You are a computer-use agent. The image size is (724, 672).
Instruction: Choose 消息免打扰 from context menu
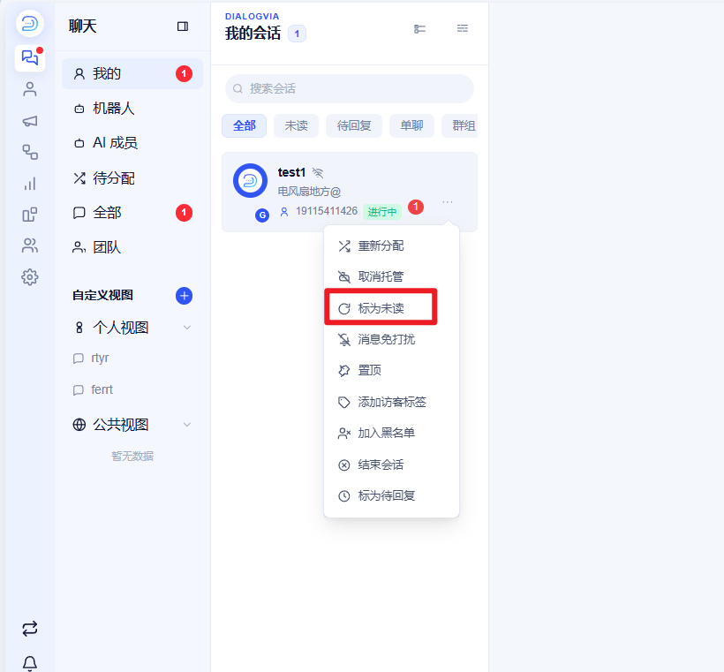tap(391, 339)
